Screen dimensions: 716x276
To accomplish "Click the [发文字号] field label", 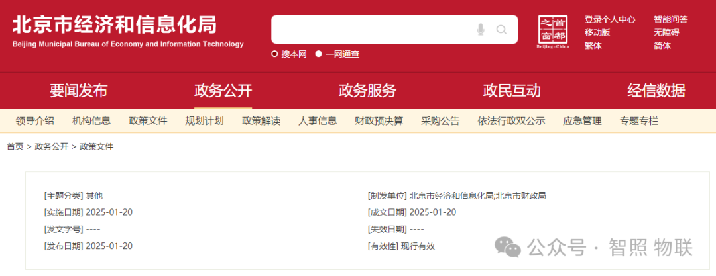I will click(64, 229).
